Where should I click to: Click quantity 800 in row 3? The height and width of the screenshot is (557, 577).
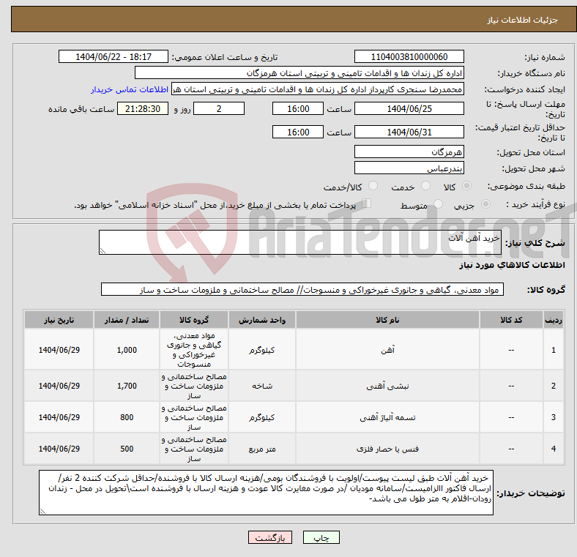(127, 417)
